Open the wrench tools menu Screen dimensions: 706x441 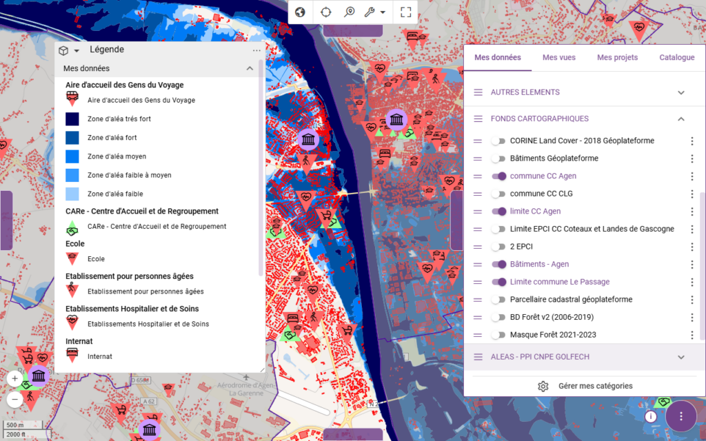374,12
